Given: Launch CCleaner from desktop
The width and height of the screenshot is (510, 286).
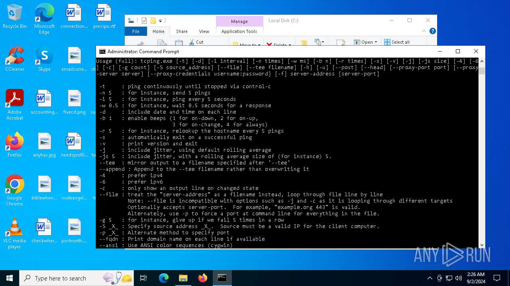Looking at the screenshot, I should 15,60.
